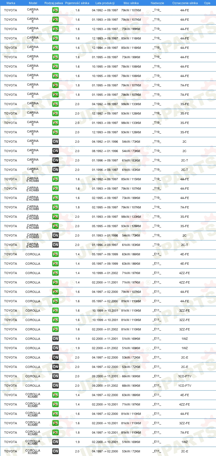
Task: Click petrol icon in Corolla Kombi 1.6 4A-FE row
Action: 56,414
